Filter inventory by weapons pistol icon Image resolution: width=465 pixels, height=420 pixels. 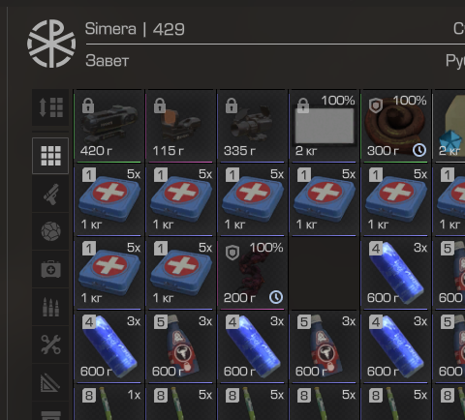pyautogui.click(x=50, y=195)
